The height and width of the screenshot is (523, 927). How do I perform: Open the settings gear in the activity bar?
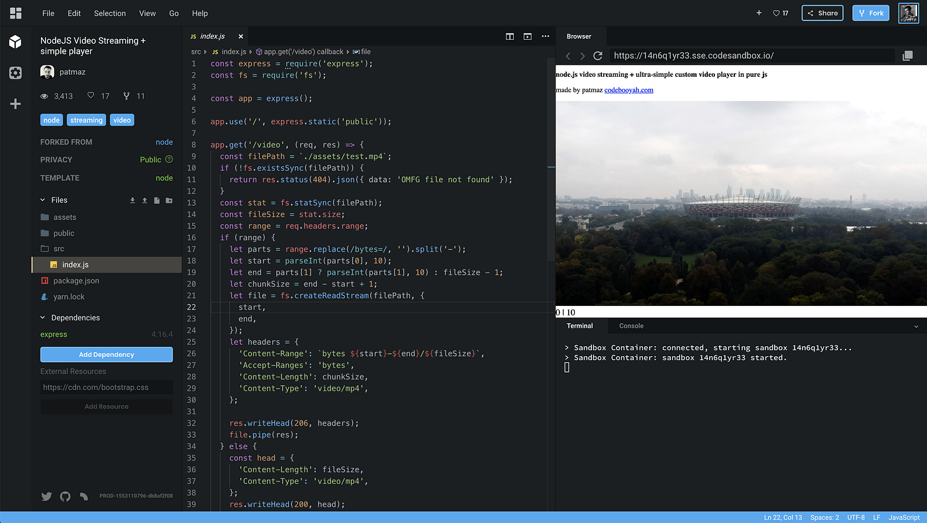click(15, 73)
